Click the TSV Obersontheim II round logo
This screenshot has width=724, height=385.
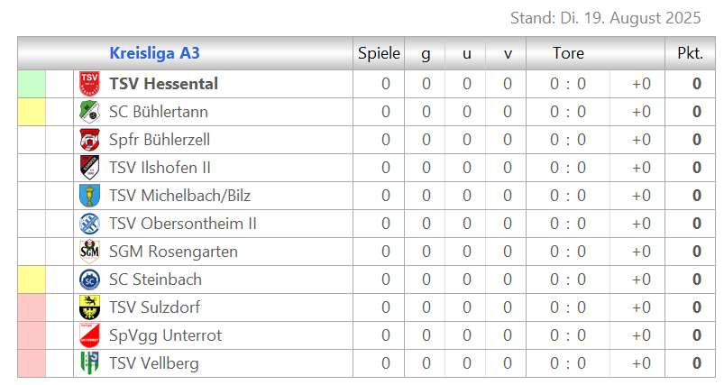pyautogui.click(x=89, y=224)
